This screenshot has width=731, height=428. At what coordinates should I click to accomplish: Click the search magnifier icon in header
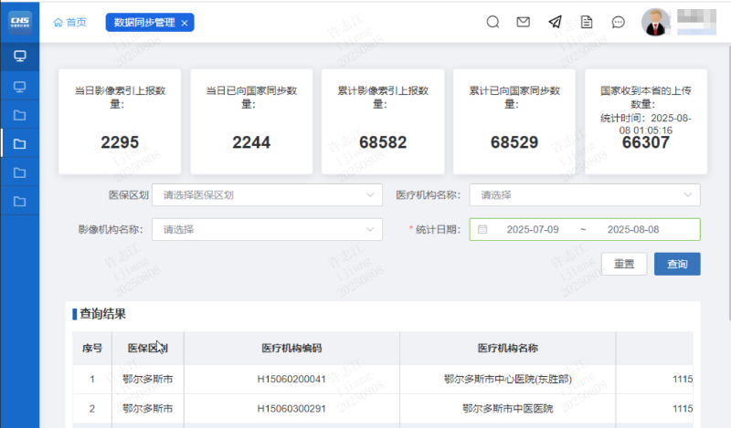tap(493, 23)
